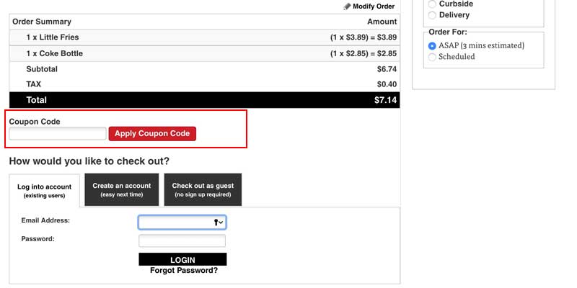The width and height of the screenshot is (577, 288).
Task: Click the key autofill icon in the email field
Action: 217,222
